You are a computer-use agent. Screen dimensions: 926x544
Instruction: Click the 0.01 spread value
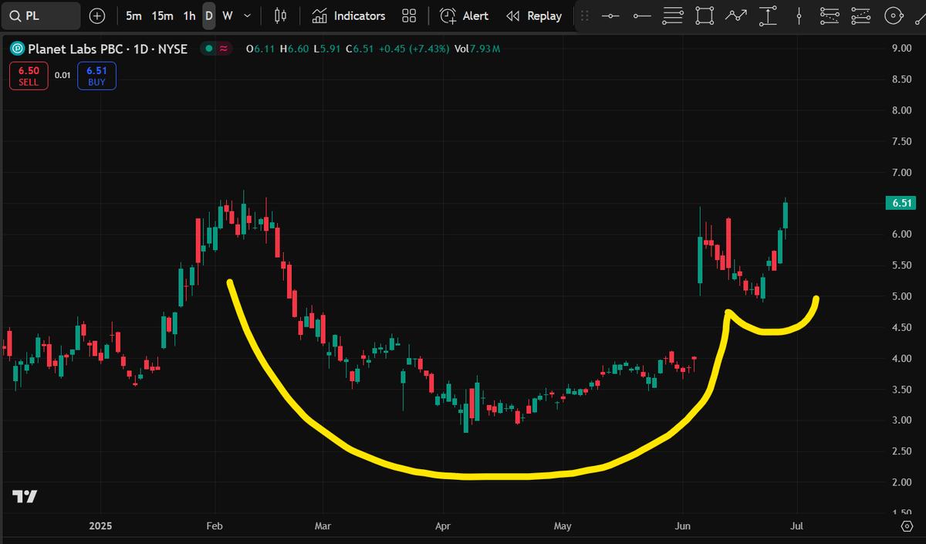tap(63, 76)
